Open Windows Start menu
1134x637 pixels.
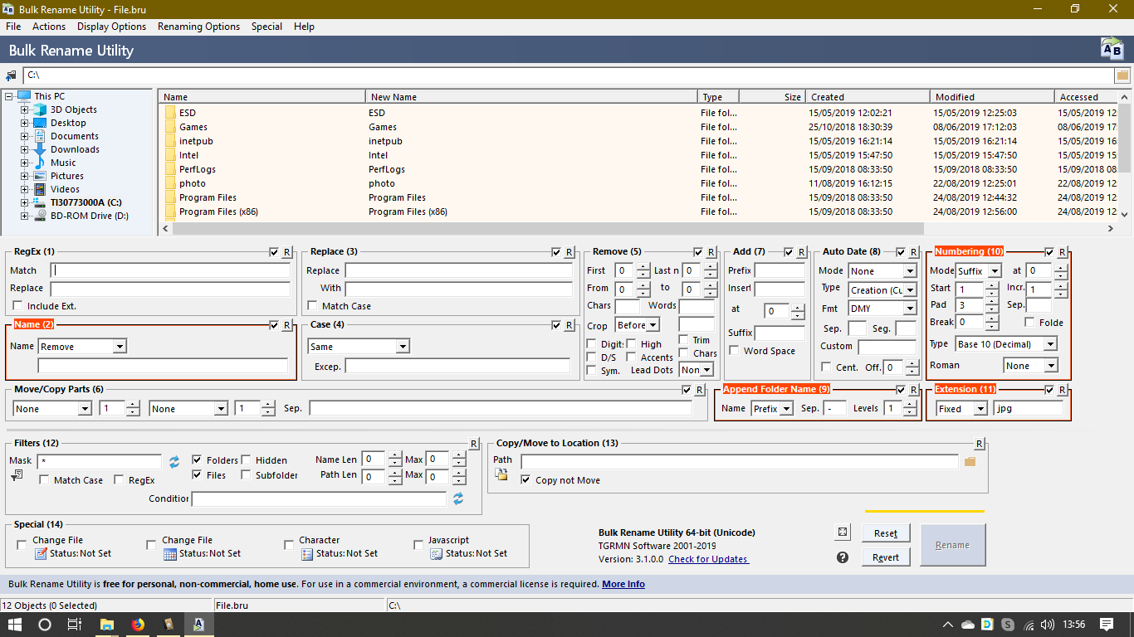(15, 625)
